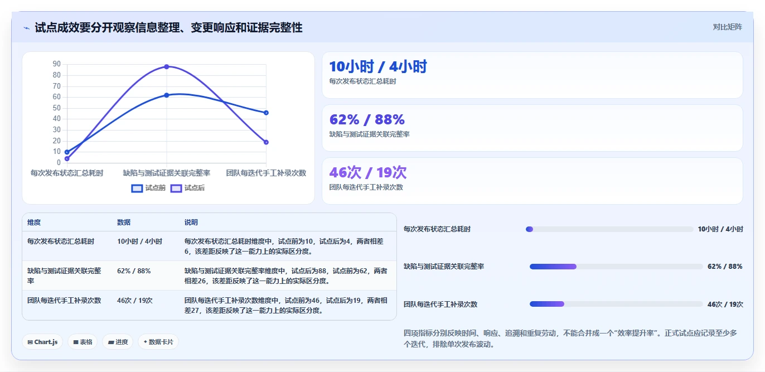Toggle the 试点前 legend entry

point(148,188)
